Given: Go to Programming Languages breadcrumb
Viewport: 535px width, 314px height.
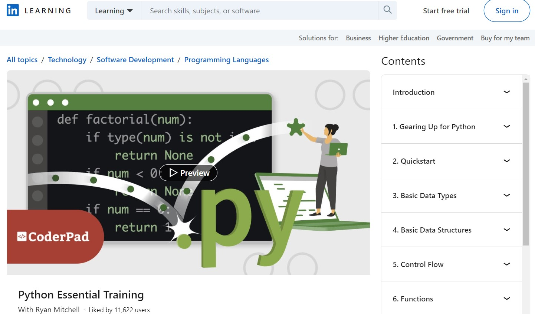Looking at the screenshot, I should tap(226, 60).
